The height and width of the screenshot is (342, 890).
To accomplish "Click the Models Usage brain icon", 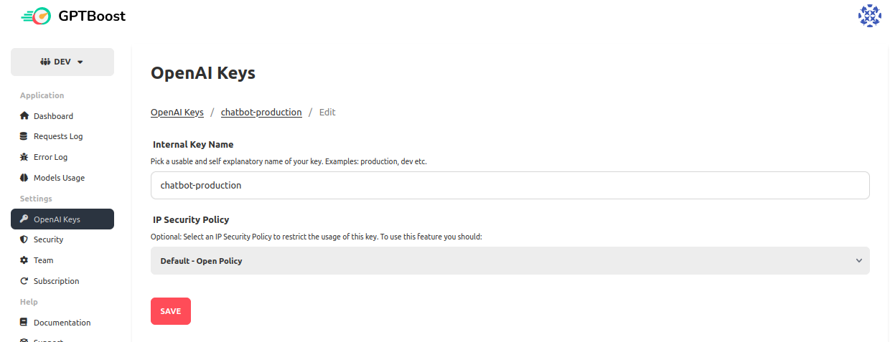I will [24, 178].
